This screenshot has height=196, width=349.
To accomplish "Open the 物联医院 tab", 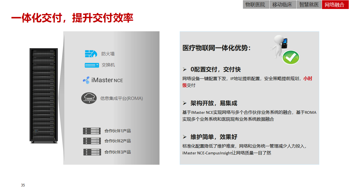I will [x=256, y=5].
